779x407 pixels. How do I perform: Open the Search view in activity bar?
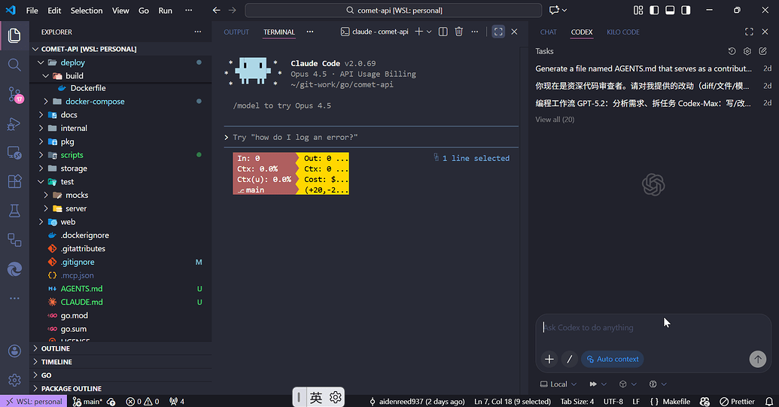(14, 65)
